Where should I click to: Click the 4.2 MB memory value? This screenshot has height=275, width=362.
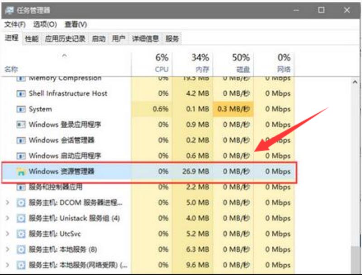(x=198, y=93)
